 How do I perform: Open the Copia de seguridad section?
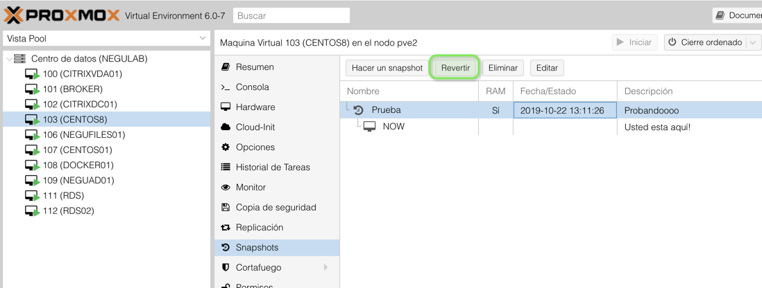pyautogui.click(x=276, y=208)
